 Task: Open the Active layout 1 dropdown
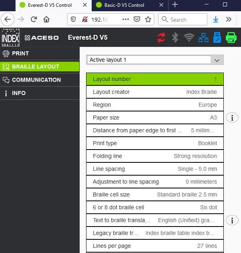tap(155, 60)
